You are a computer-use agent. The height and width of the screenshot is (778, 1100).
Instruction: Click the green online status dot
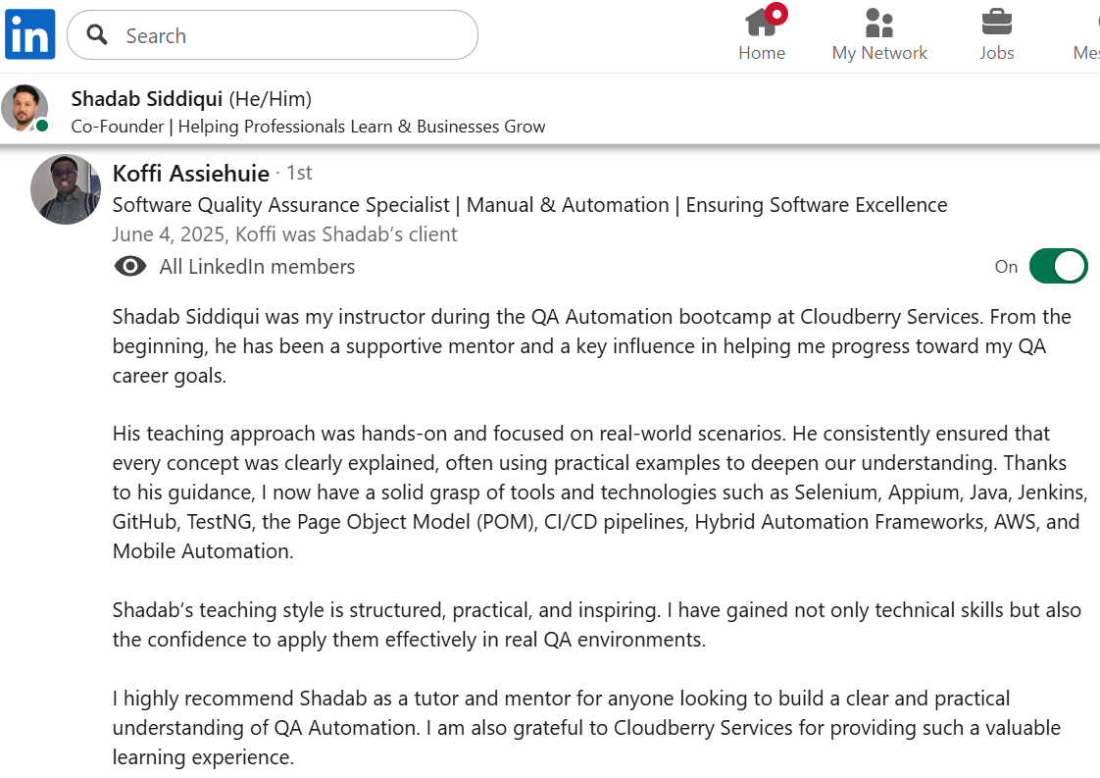coord(42,126)
